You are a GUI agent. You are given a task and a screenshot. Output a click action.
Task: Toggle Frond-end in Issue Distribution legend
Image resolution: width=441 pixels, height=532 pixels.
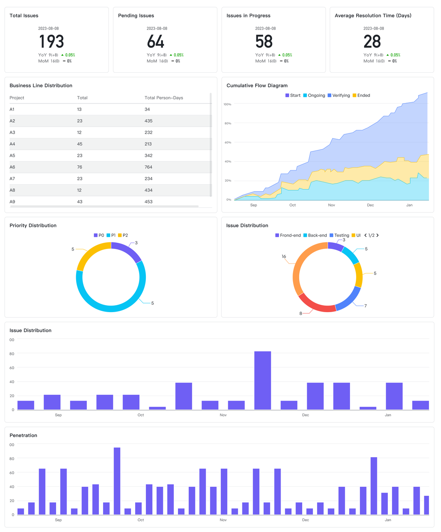pos(288,235)
